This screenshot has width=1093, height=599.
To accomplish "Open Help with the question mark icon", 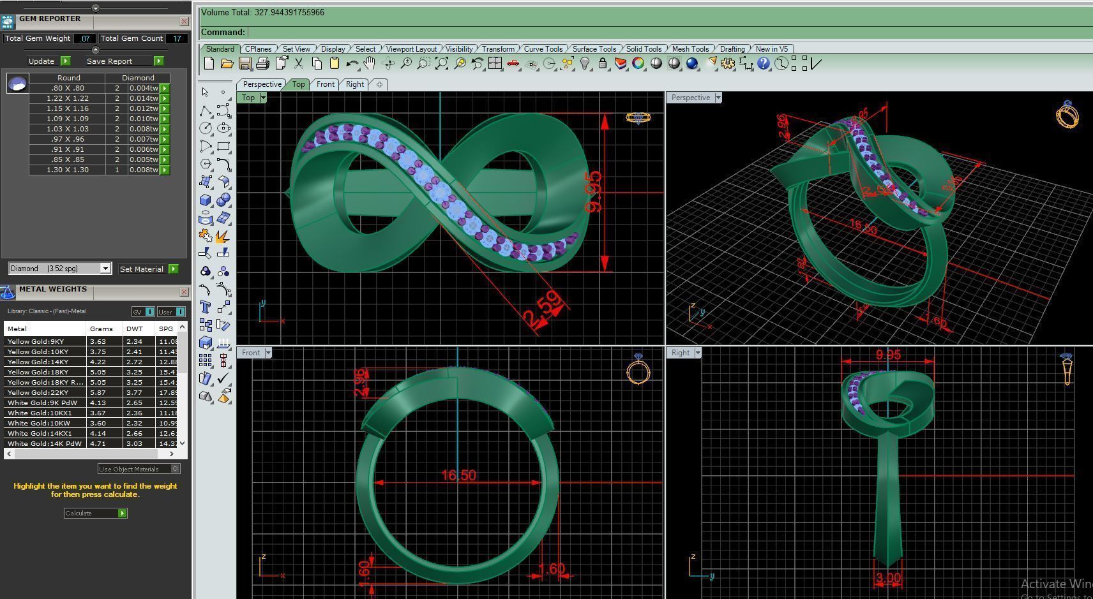I will 764,63.
